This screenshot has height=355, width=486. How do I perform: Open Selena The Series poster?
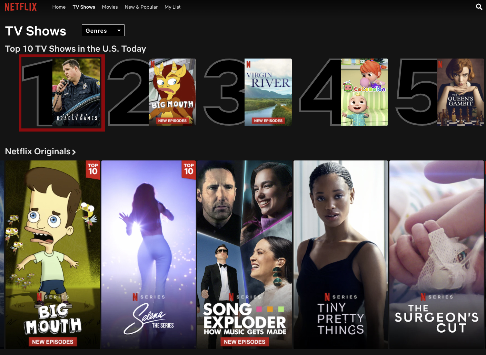point(149,255)
